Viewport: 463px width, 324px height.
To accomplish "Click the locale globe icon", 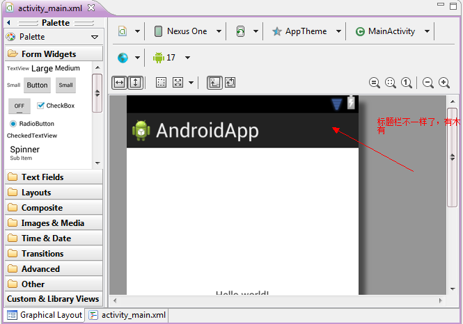I will click(123, 58).
